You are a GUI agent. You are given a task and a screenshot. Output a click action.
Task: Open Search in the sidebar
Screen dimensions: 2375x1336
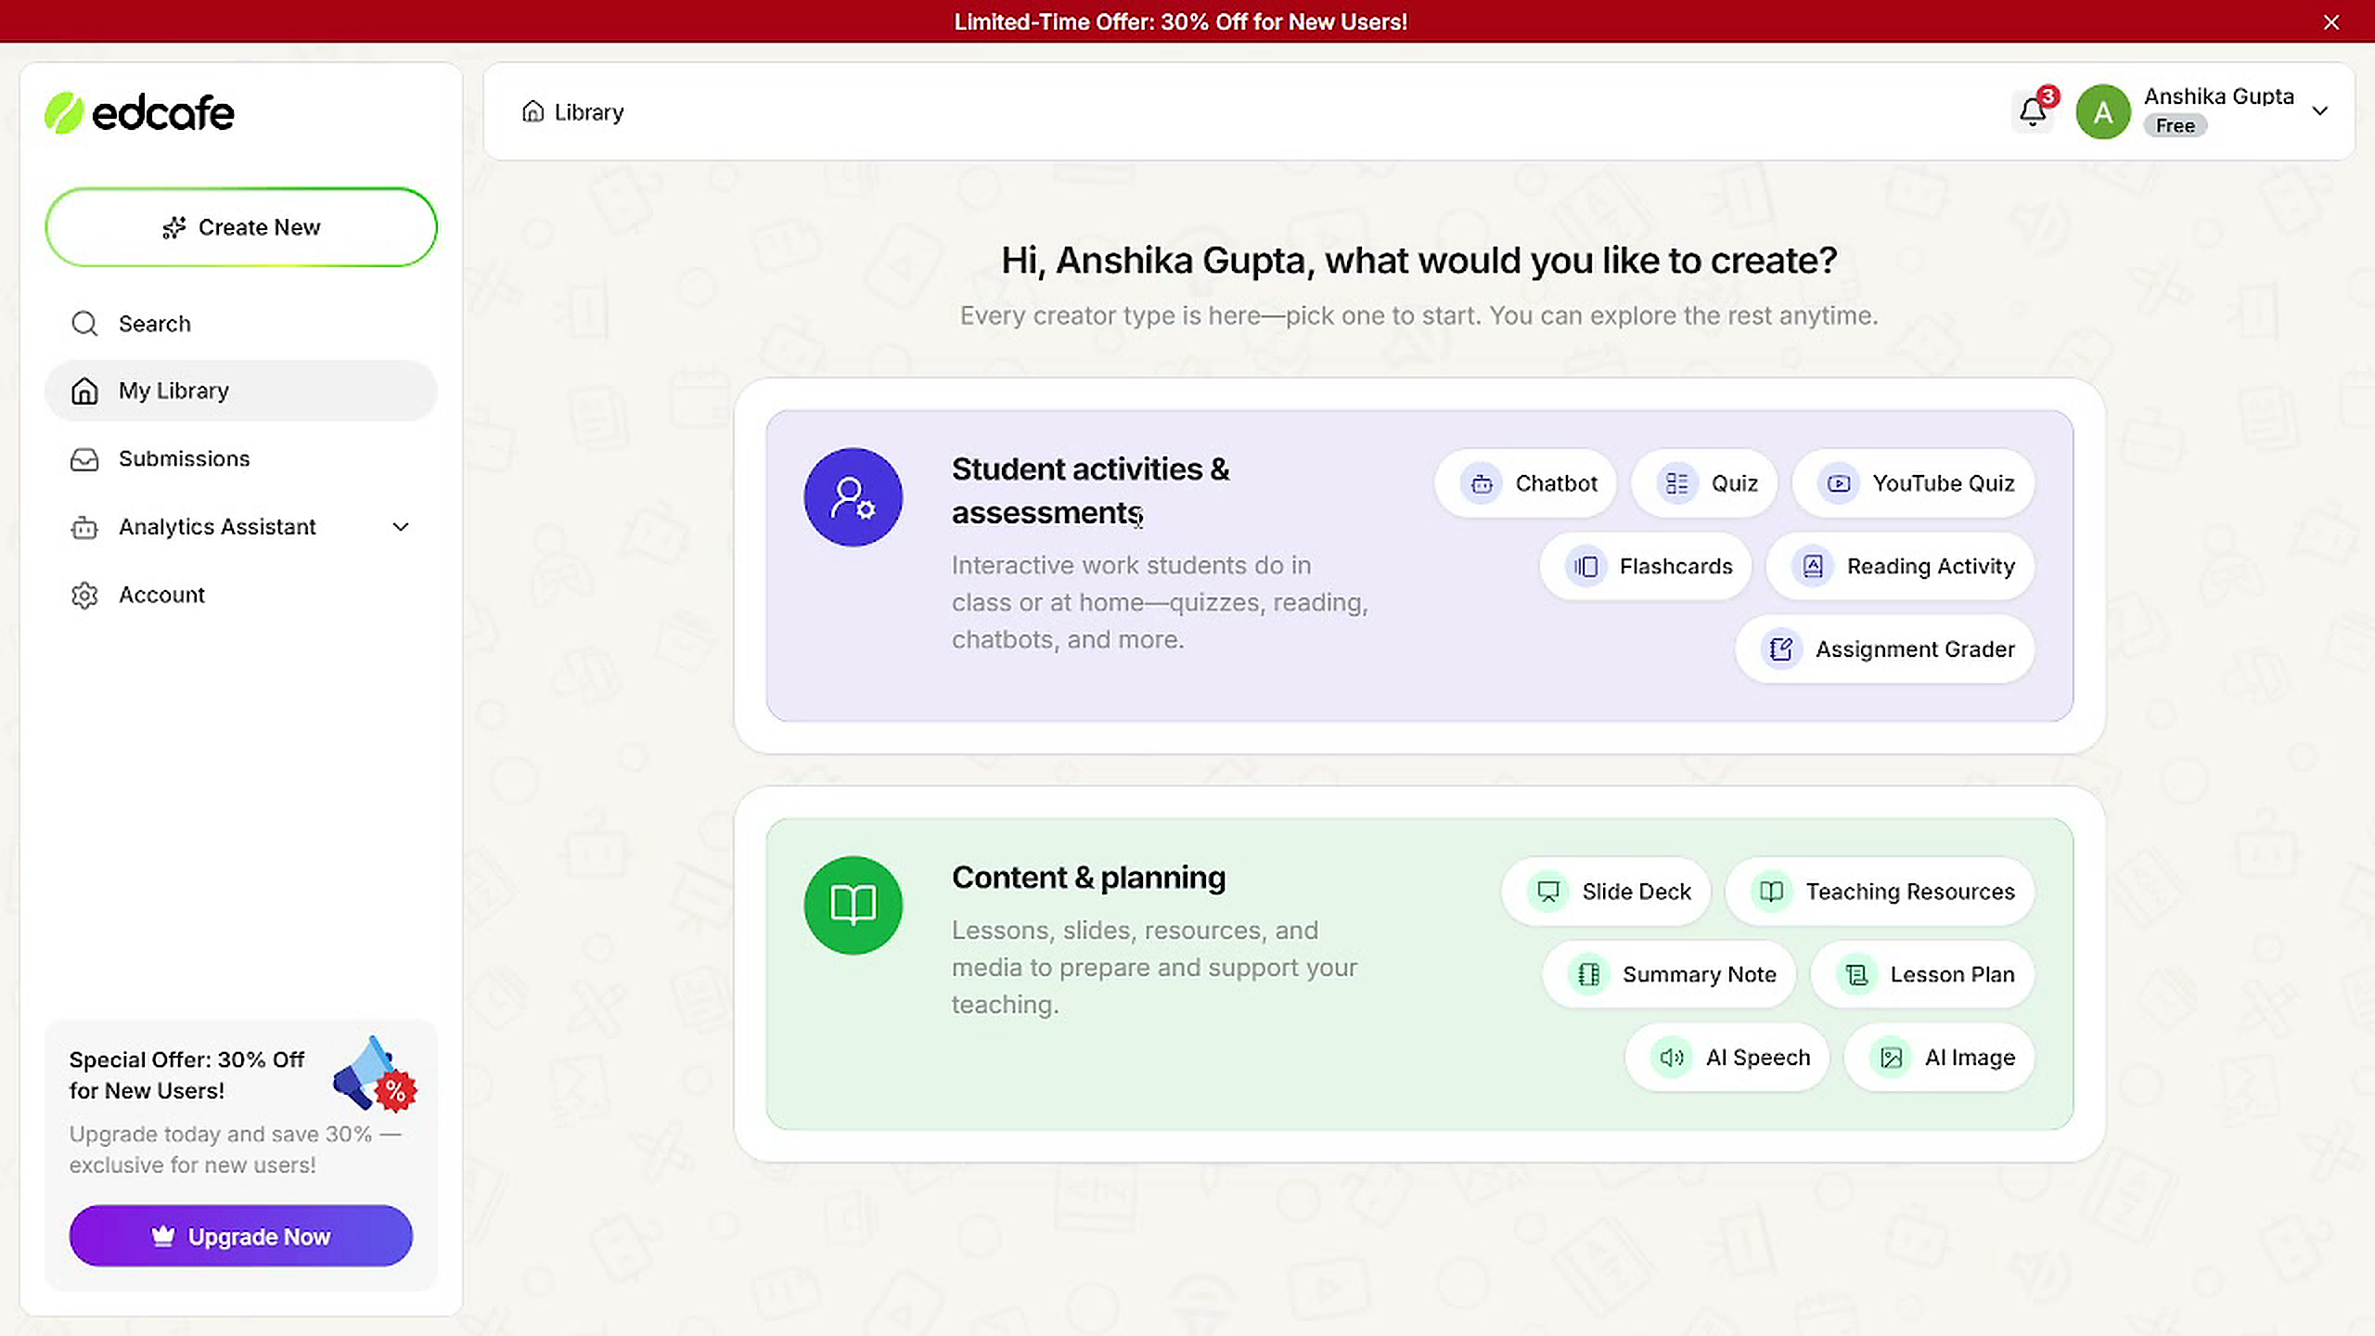point(240,324)
